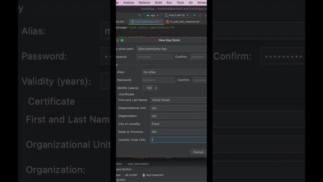The width and height of the screenshot is (323, 182).
Task: Open the Run menu
Action: pos(170,3)
